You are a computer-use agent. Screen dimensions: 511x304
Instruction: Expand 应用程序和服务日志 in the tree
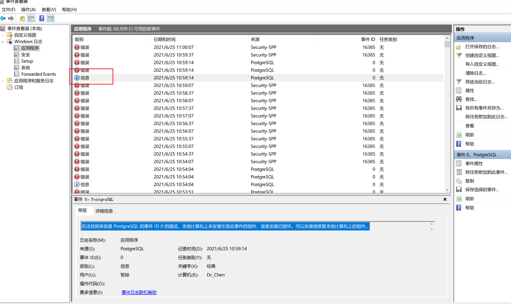2,80
